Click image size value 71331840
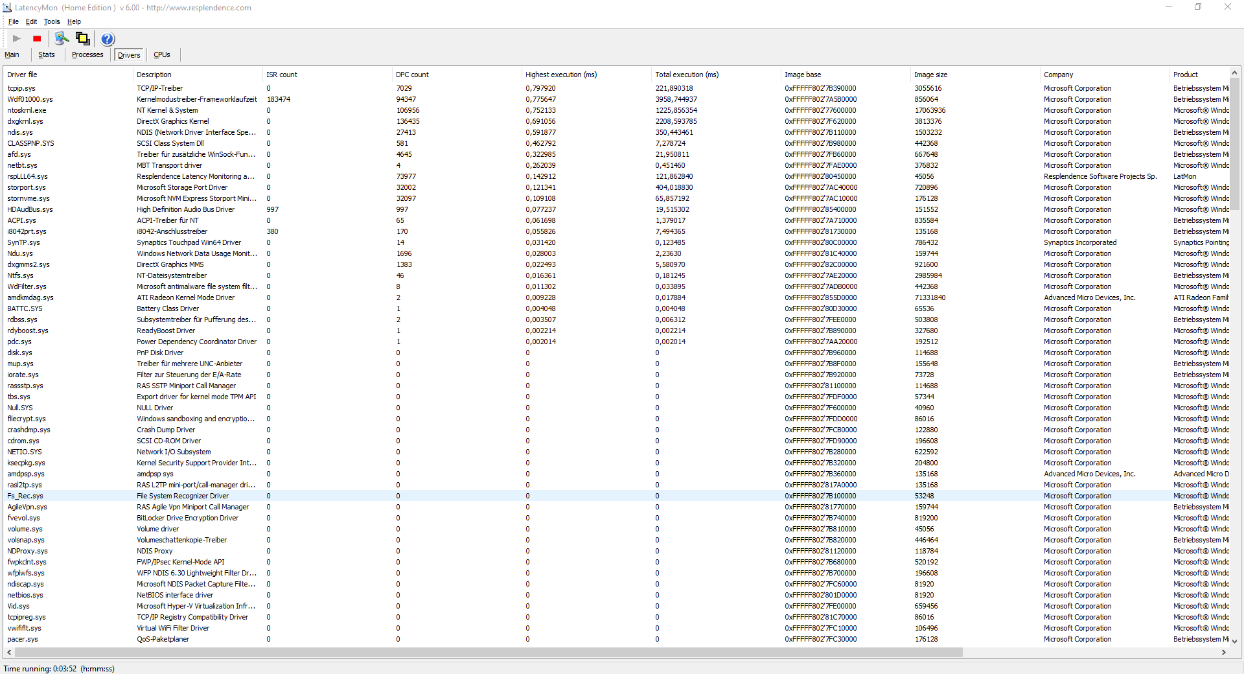The image size is (1244, 674). (930, 297)
